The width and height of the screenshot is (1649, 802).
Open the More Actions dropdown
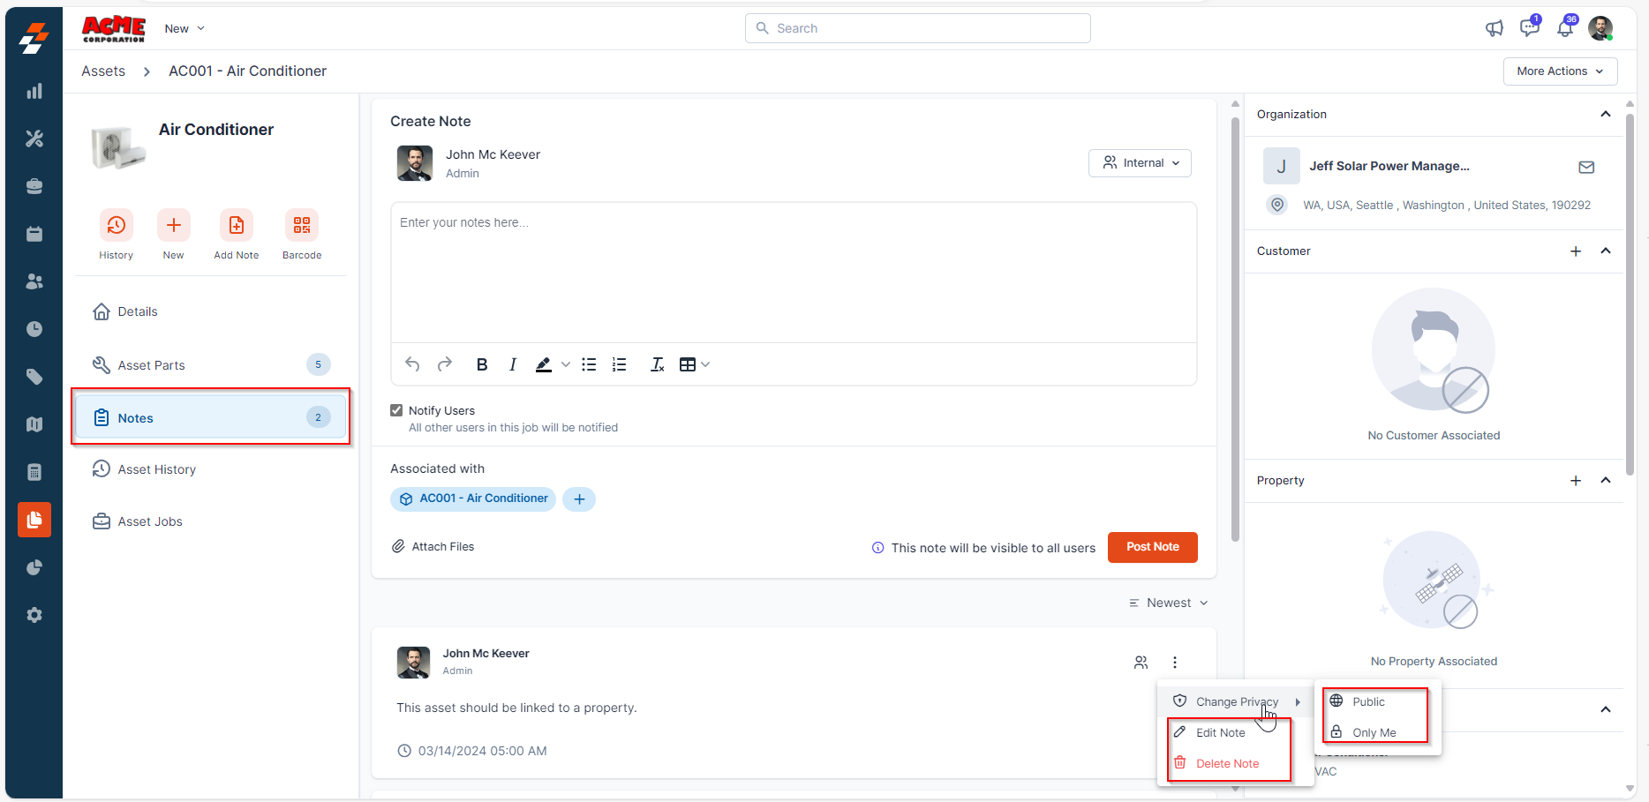[1560, 71]
